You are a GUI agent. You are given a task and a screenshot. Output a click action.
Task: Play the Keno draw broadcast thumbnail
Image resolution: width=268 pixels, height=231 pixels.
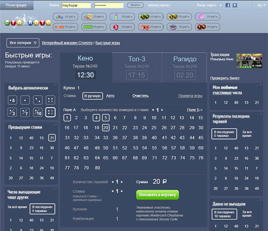[x=249, y=61]
